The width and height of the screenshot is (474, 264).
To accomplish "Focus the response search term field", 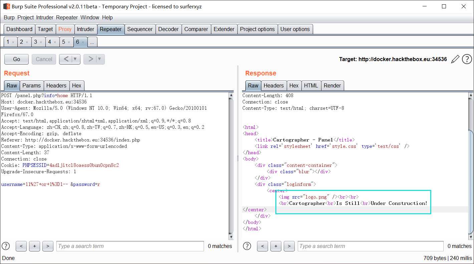I will 371,246.
